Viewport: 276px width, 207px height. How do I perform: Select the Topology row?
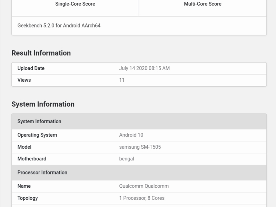pyautogui.click(x=28, y=198)
